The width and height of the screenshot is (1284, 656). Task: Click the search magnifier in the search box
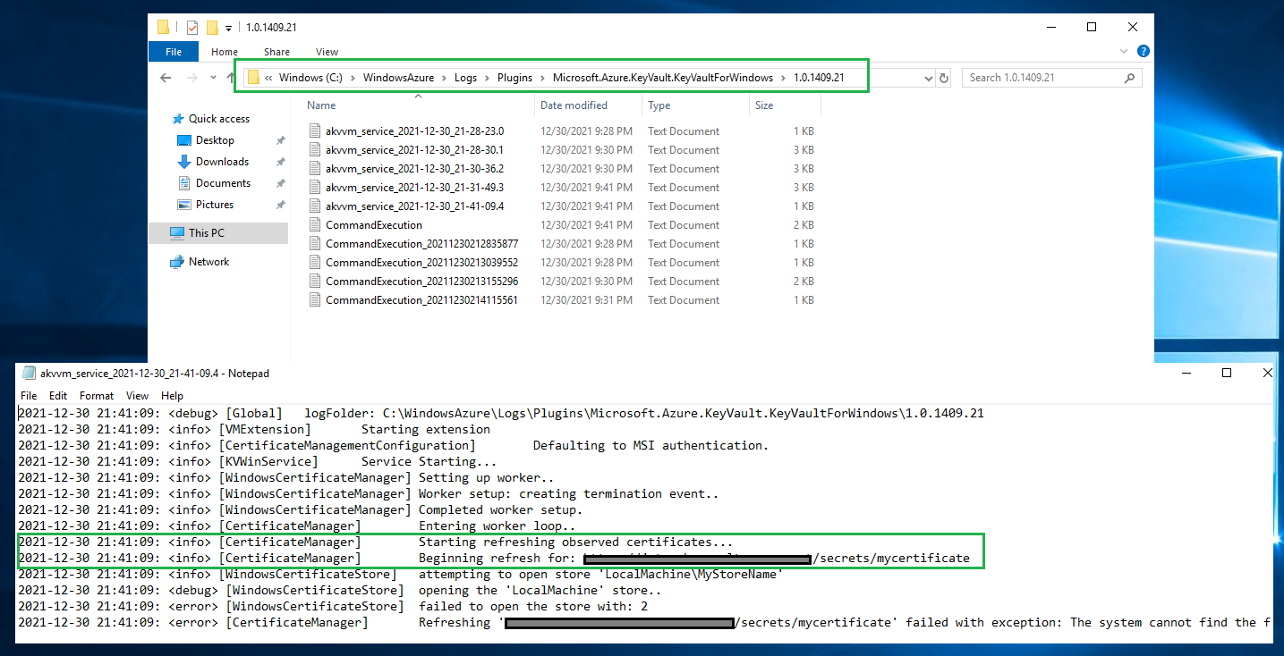[1129, 78]
